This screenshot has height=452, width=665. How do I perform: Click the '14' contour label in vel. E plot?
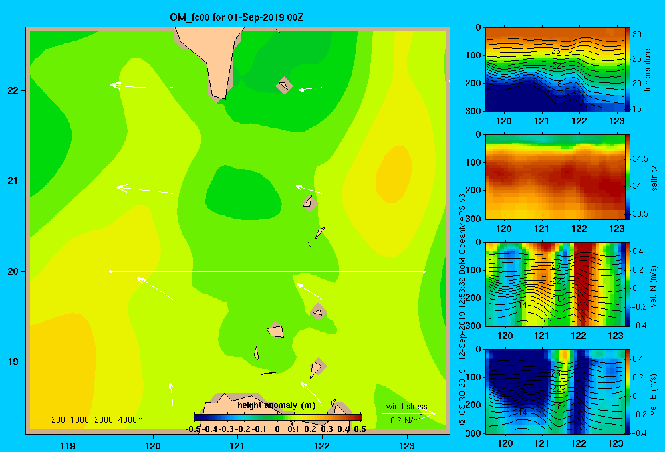pyautogui.click(x=523, y=413)
